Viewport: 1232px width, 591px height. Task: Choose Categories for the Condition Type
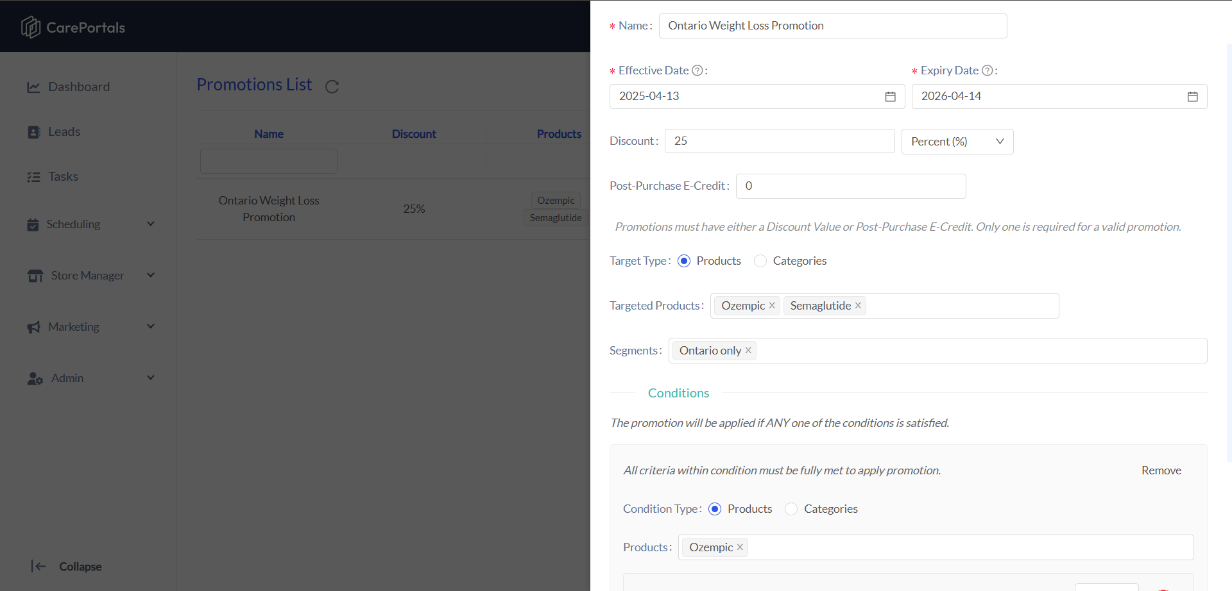pyautogui.click(x=791, y=509)
